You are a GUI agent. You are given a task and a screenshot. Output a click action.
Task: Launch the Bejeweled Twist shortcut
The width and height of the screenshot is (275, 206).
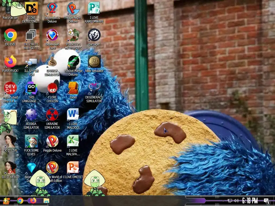click(x=52, y=39)
